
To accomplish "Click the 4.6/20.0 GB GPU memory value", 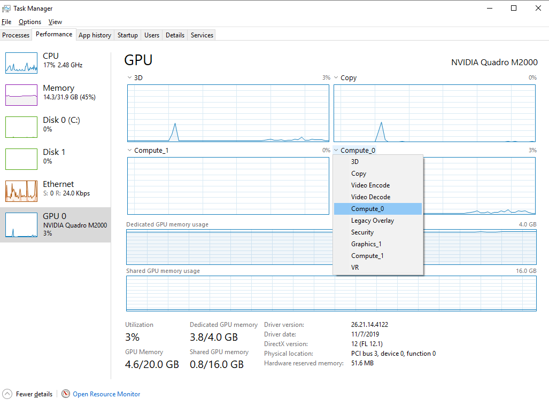I will tap(152, 365).
